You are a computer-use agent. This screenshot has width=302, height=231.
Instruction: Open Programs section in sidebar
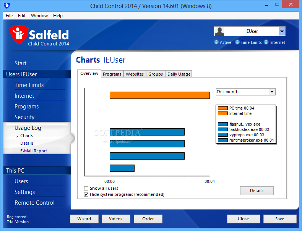(x=27, y=107)
